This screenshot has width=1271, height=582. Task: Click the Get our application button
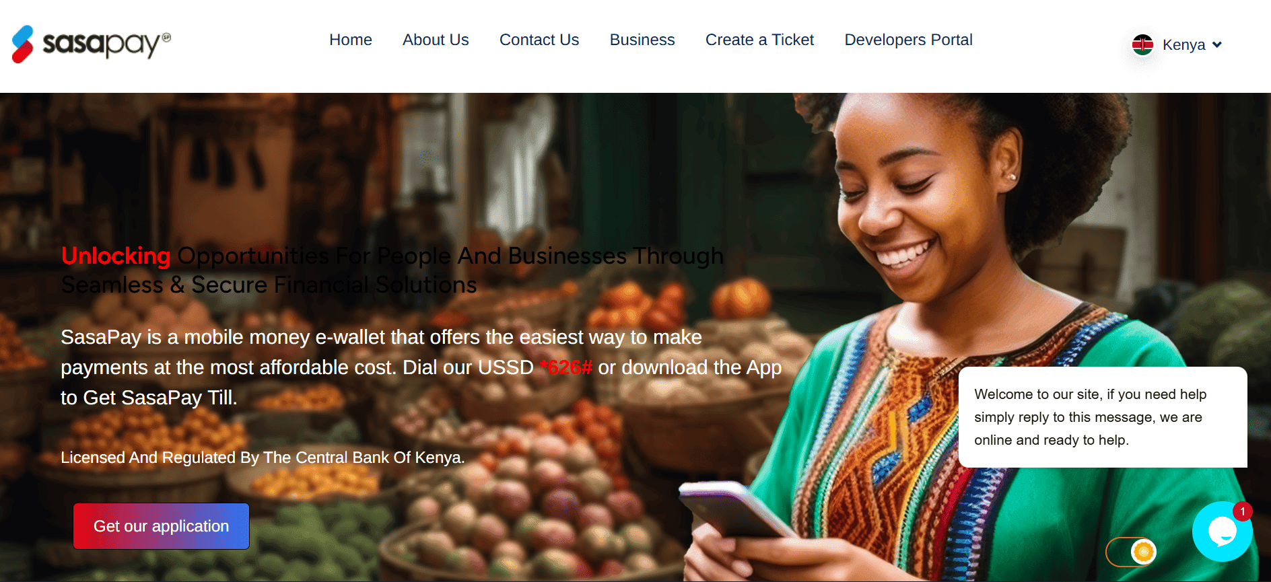coord(161,526)
